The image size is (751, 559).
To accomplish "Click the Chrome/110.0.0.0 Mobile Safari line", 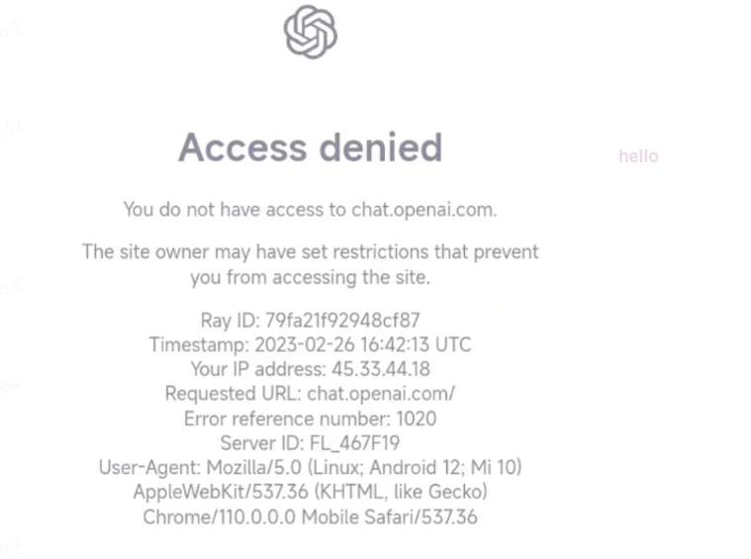I will [x=310, y=516].
